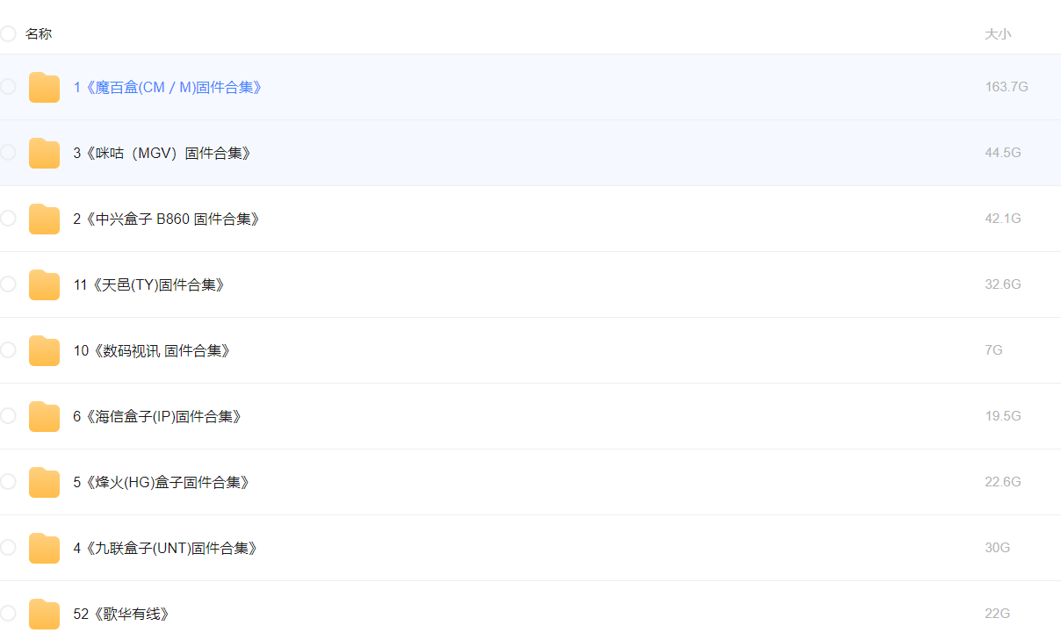Screen dimensions: 1061x640
Task: Select the 52《歌华有线》 row checkbox
Action: 7,613
